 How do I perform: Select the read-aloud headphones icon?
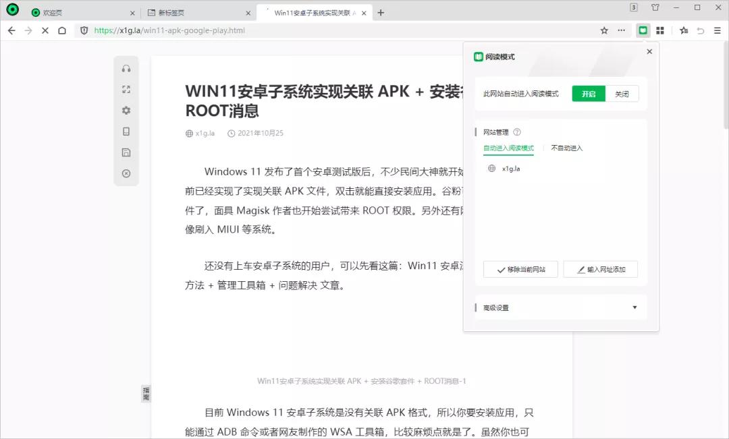tap(126, 67)
